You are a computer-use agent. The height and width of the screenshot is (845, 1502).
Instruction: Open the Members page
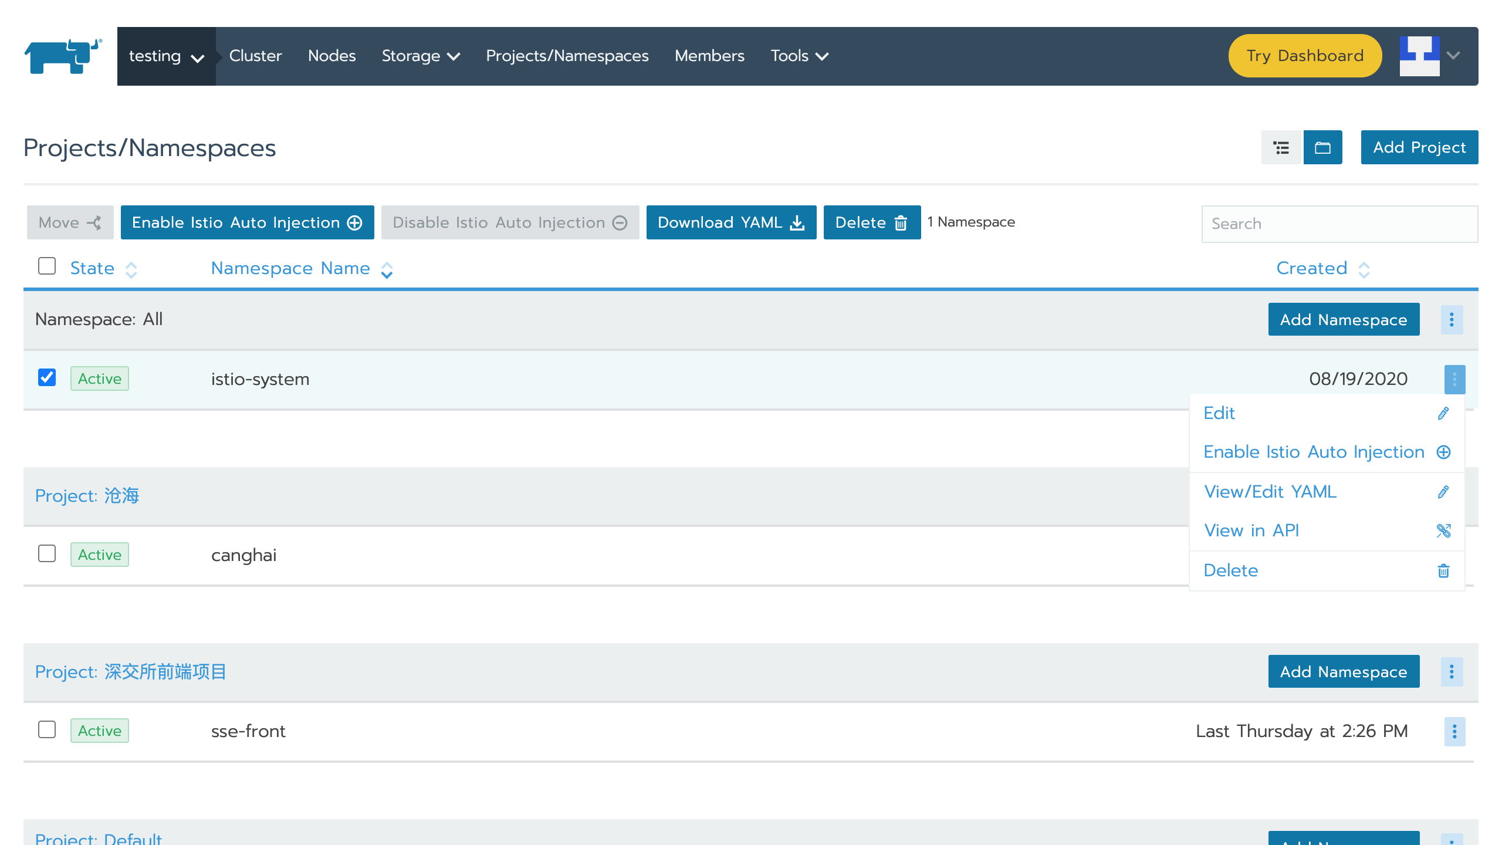click(x=709, y=56)
